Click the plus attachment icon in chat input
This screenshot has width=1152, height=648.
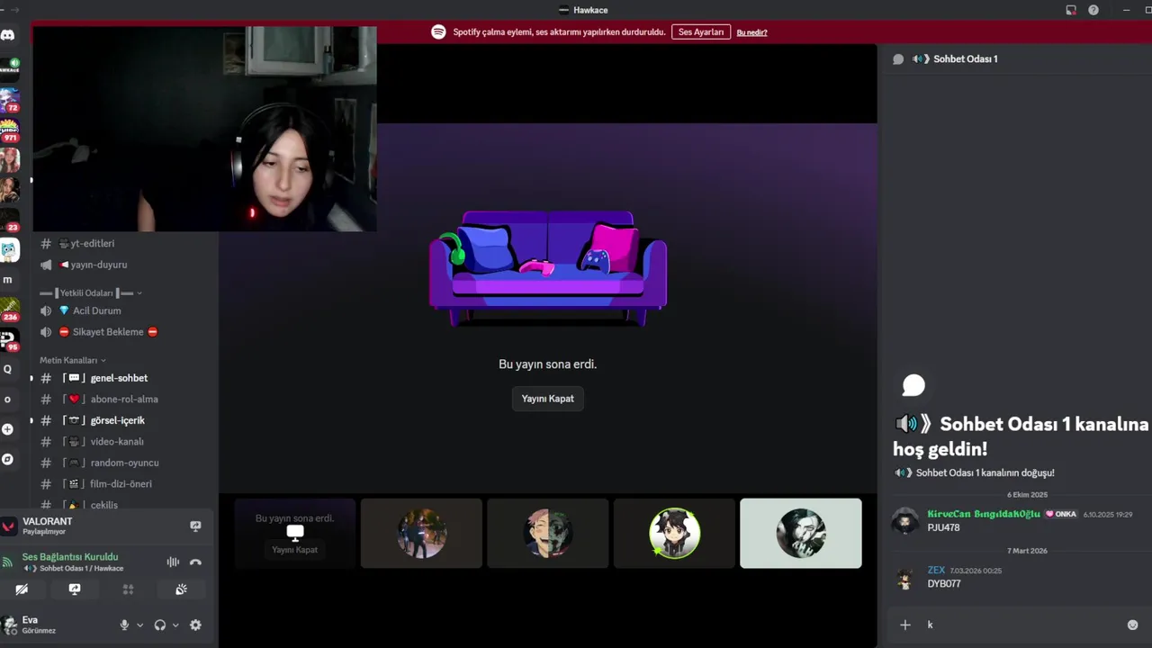pyautogui.click(x=905, y=625)
